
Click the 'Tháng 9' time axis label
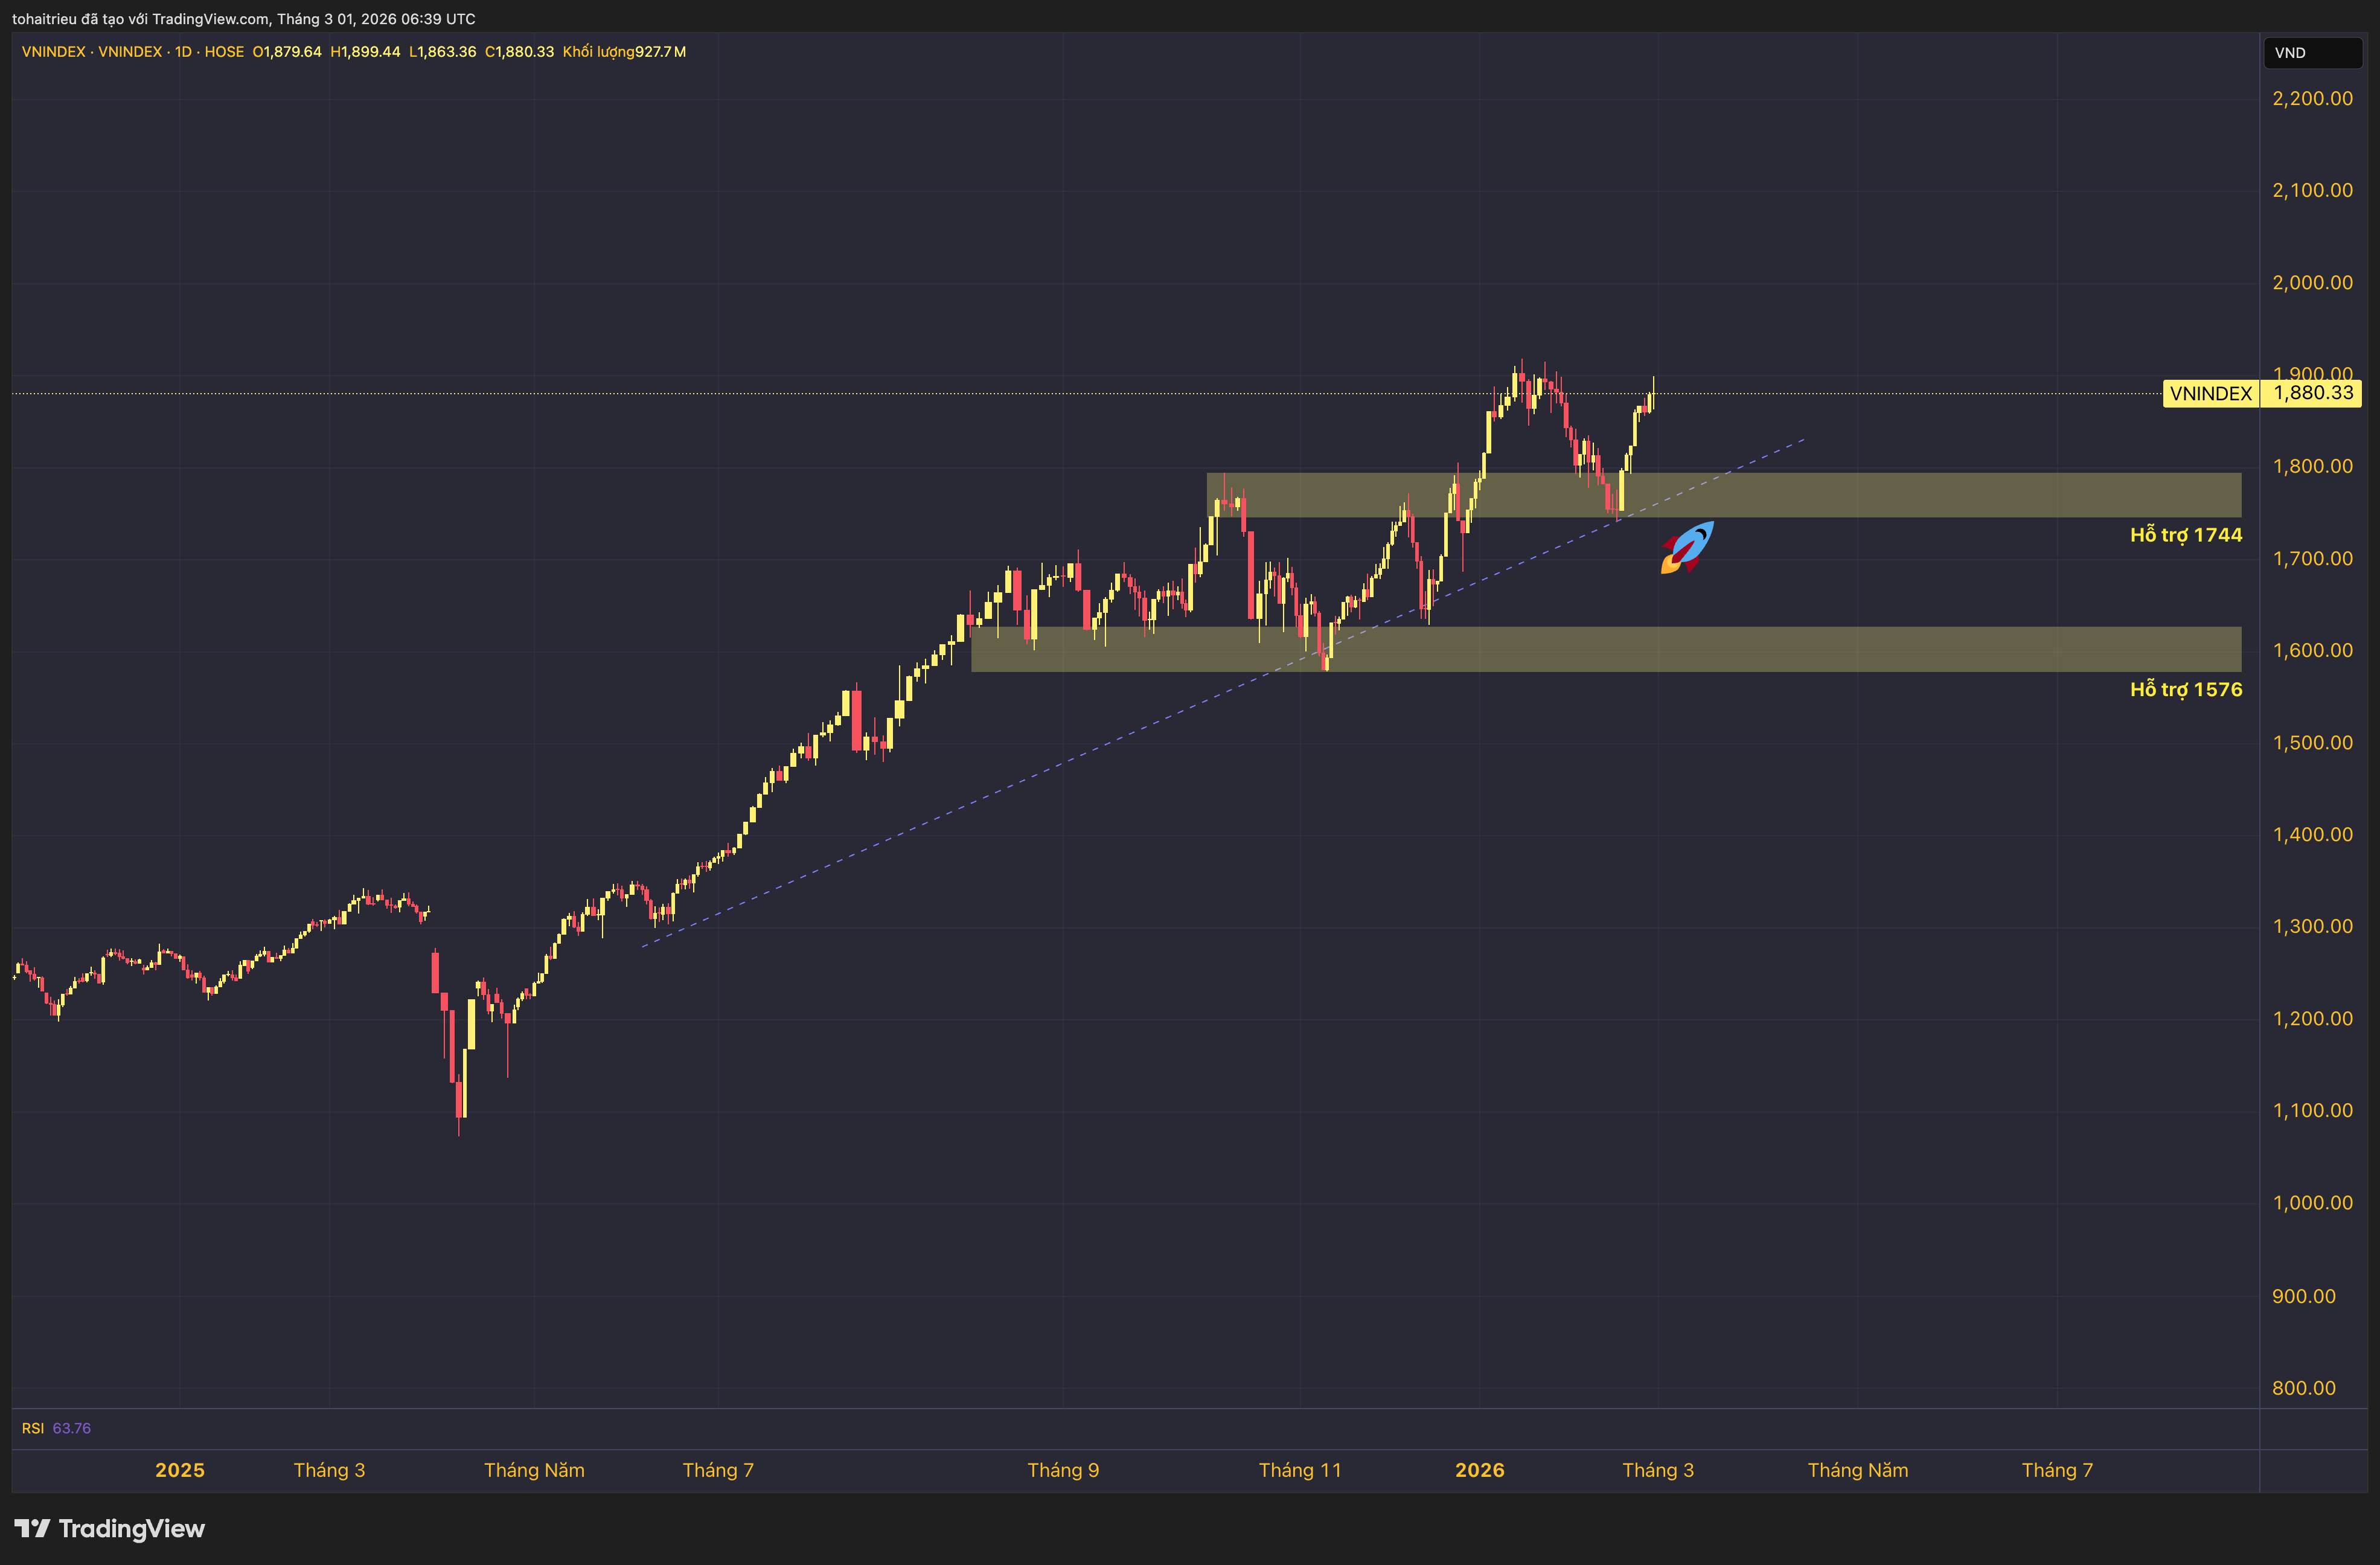(1063, 1470)
